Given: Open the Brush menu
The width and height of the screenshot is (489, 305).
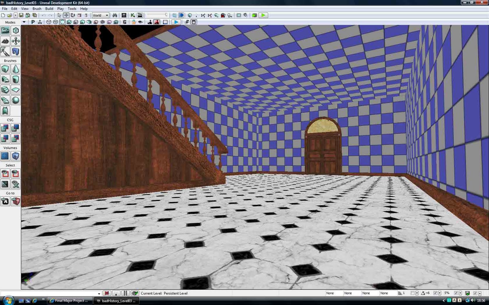Looking at the screenshot, I should [37, 9].
